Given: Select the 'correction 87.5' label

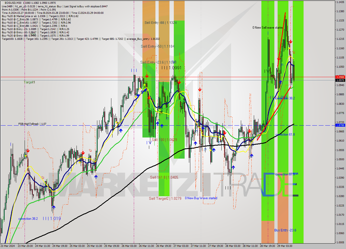Looking at the screenshot, I should [285, 174].
